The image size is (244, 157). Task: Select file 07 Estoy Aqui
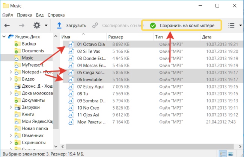click(x=90, y=87)
